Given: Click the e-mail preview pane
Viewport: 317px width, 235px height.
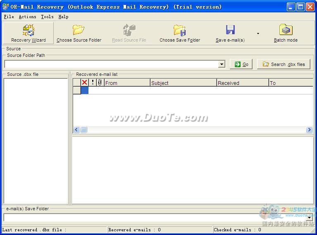Looking at the screenshot, I should (x=193, y=170).
